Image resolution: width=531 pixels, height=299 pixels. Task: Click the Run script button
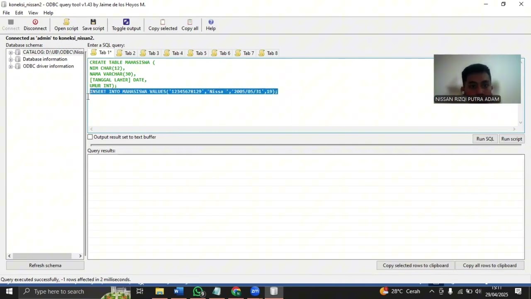click(x=512, y=139)
